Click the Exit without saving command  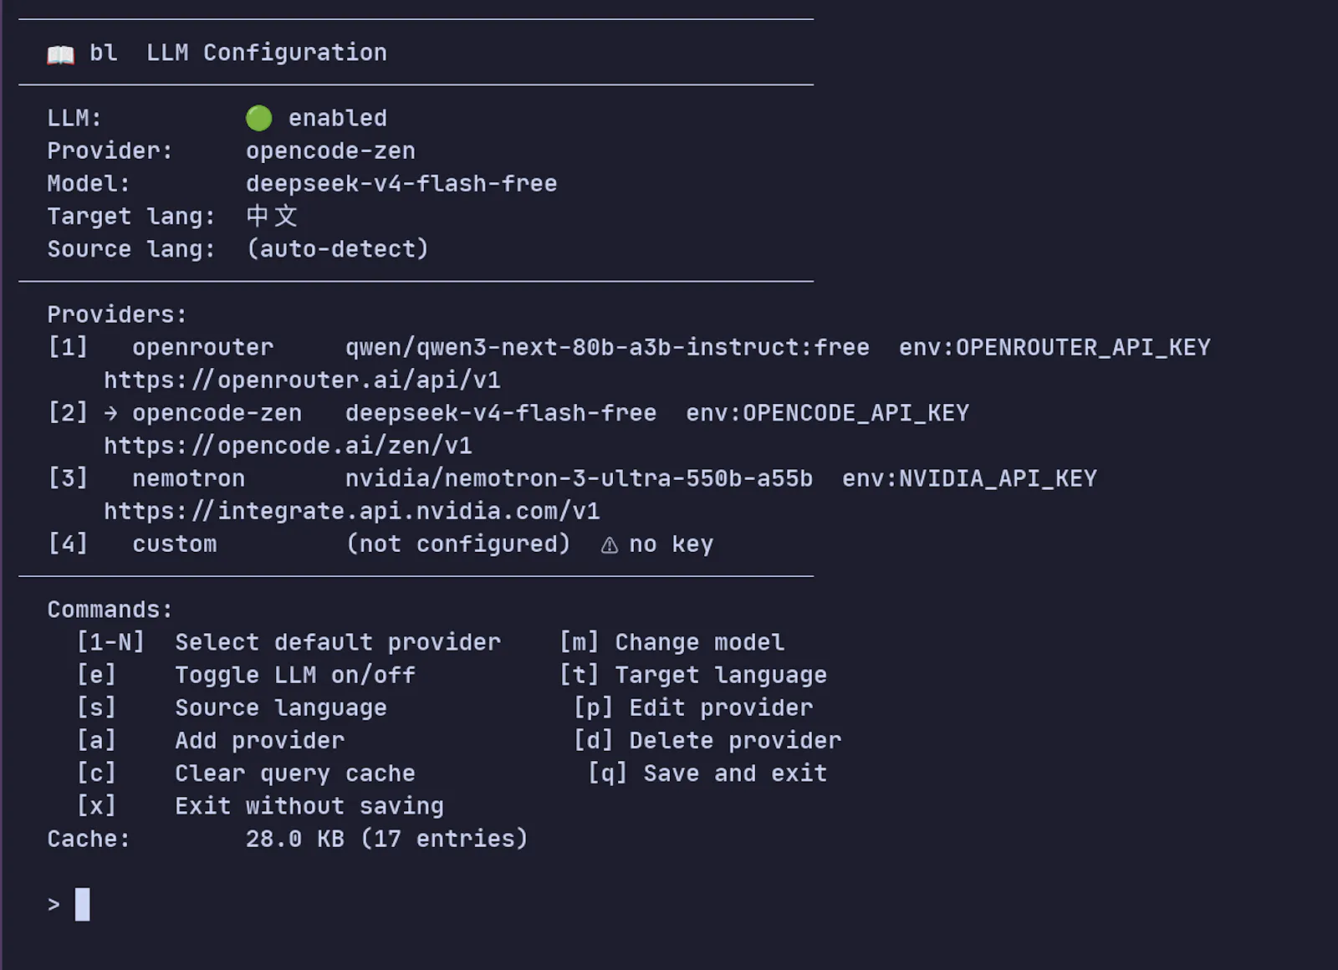pyautogui.click(x=309, y=806)
